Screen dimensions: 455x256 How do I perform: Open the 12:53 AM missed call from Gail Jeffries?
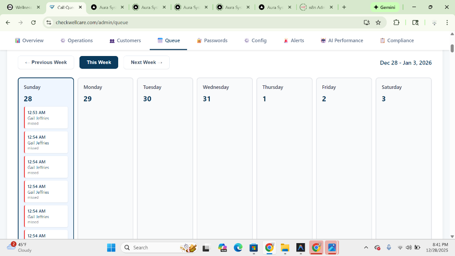click(46, 117)
